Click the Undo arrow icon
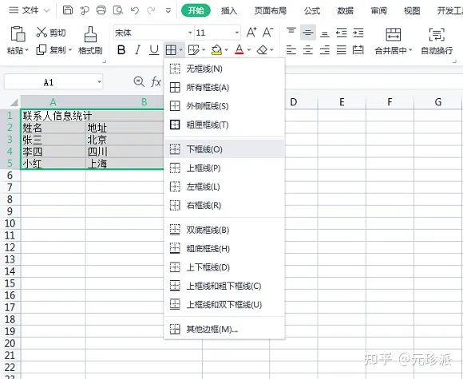The image size is (463, 379). 135,10
